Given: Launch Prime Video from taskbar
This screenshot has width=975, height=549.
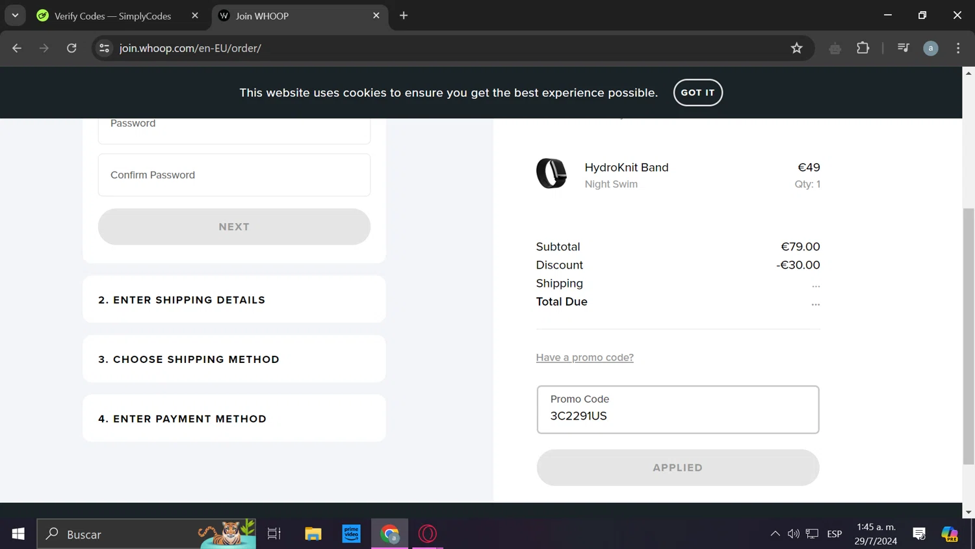Looking at the screenshot, I should pos(352,534).
